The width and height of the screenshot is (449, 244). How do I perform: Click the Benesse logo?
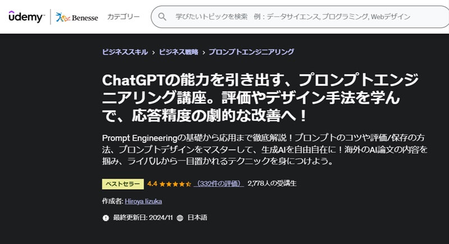[77, 17]
